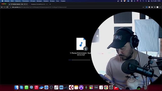
Task: Reload the current page
Action: [7, 7]
